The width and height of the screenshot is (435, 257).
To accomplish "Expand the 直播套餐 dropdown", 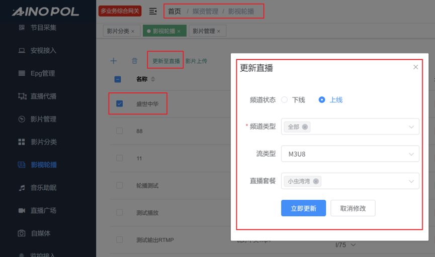I will [x=411, y=181].
